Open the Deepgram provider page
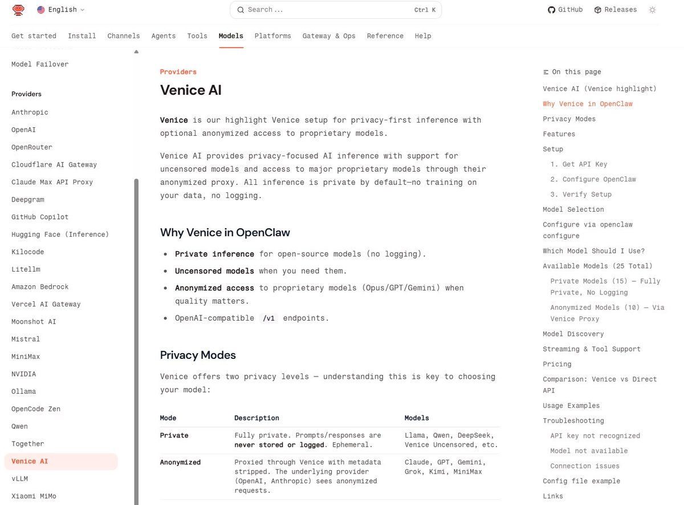 tap(28, 200)
